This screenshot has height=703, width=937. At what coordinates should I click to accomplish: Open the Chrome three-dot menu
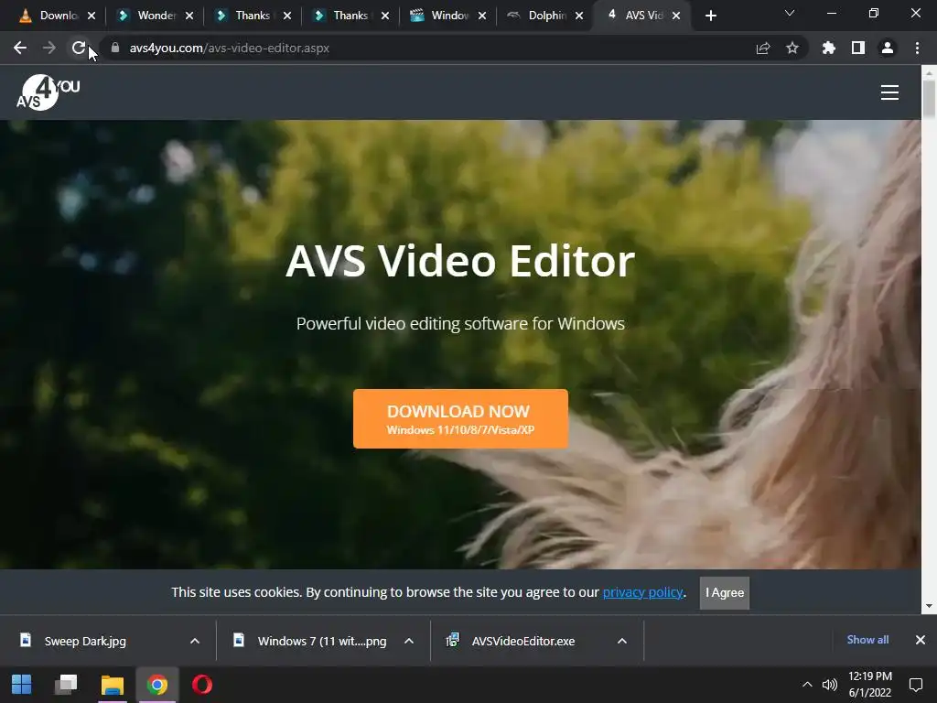(x=917, y=48)
